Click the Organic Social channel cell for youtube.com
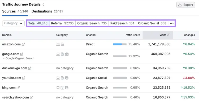 point(96,78)
